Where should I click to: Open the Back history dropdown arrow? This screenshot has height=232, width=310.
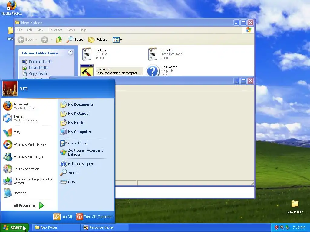click(36, 40)
